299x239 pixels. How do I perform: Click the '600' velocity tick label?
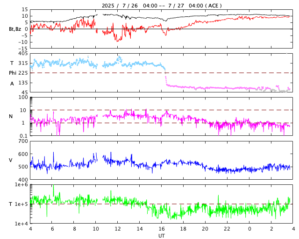[x=23, y=154]
